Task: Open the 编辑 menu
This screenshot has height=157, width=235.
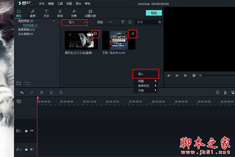Action: point(51,3)
